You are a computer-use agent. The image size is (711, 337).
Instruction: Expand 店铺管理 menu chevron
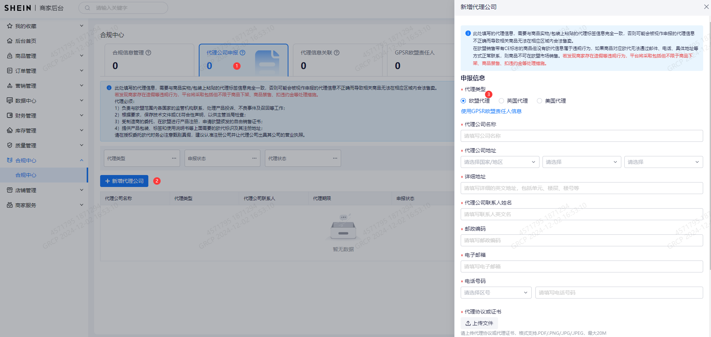coord(81,190)
